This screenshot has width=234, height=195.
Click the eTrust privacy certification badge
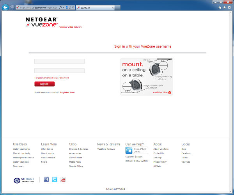[24, 180]
